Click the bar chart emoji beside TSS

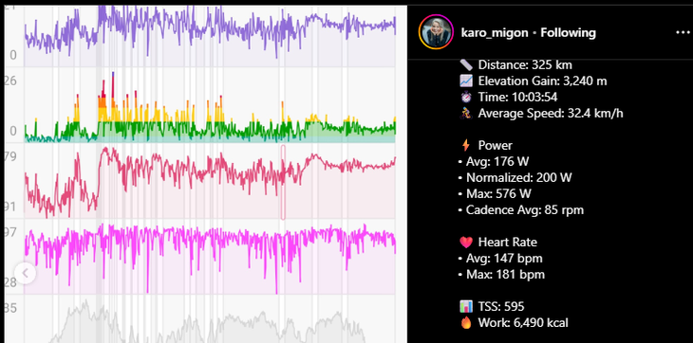(466, 306)
